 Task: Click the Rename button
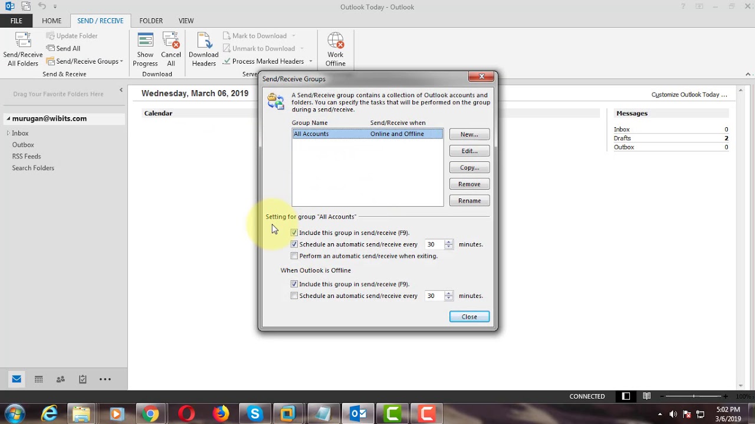click(470, 200)
